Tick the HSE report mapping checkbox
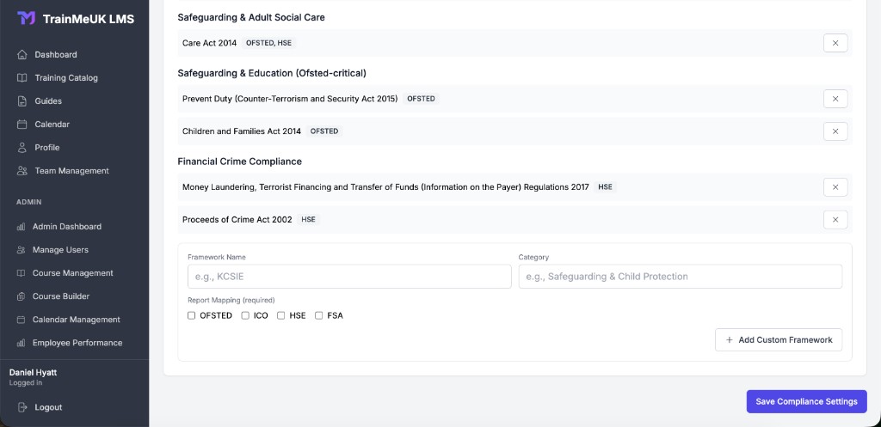The image size is (881, 427). (281, 315)
